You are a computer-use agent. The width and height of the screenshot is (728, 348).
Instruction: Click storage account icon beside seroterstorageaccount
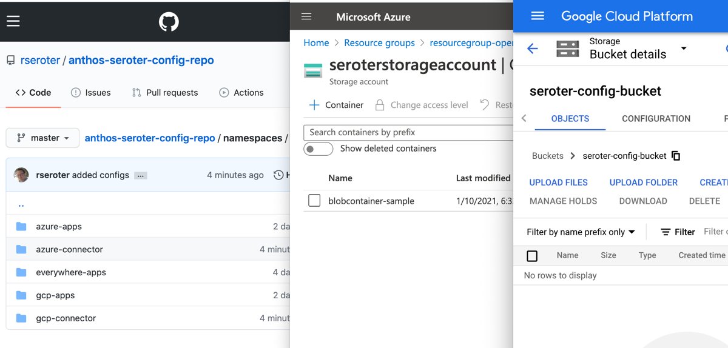pyautogui.click(x=313, y=70)
